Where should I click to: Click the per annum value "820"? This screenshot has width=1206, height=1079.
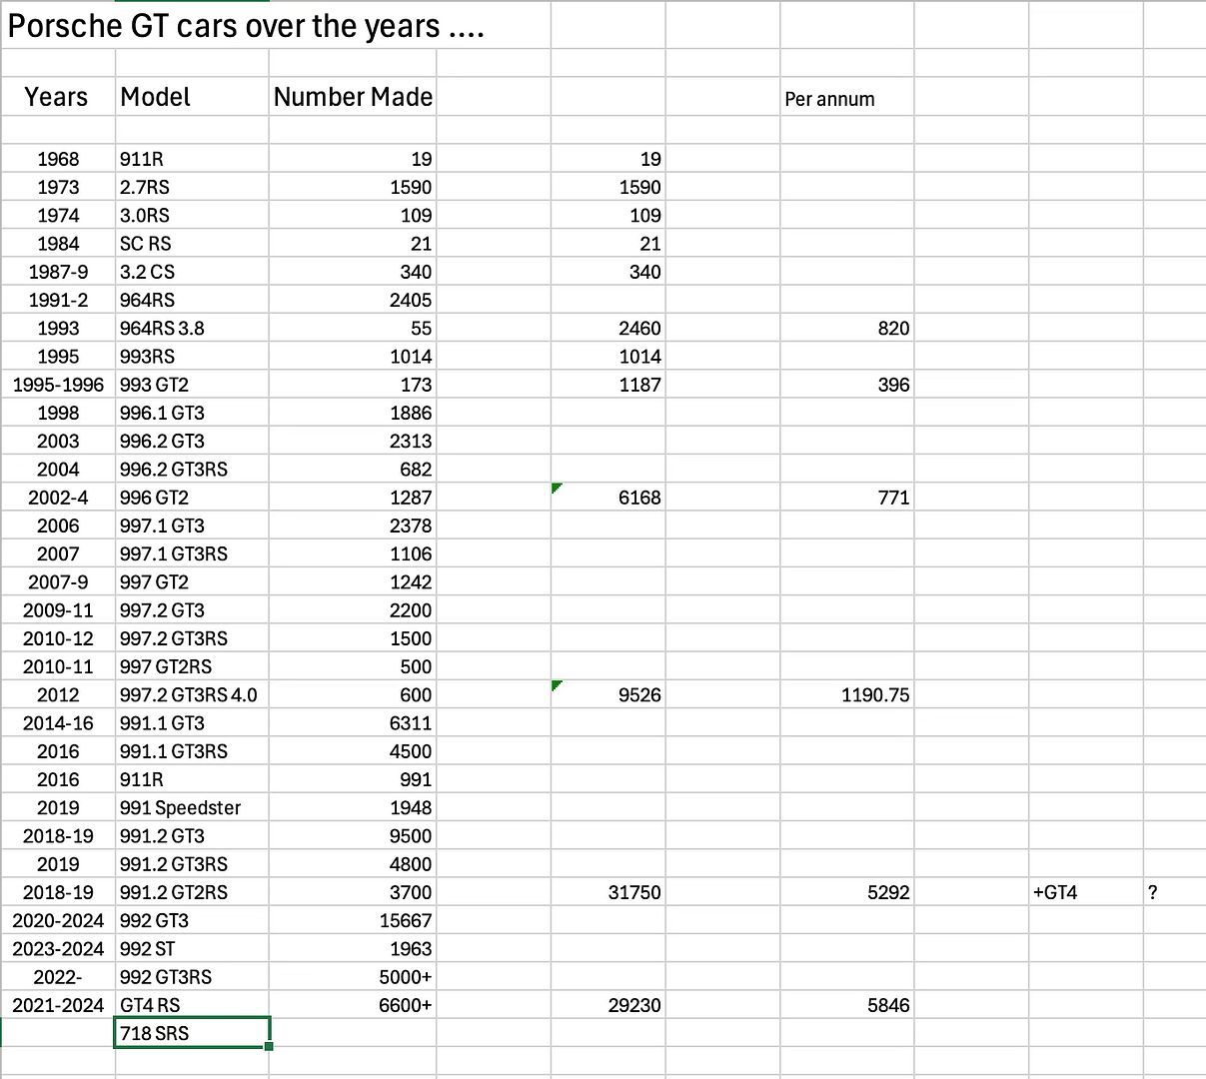pos(847,328)
